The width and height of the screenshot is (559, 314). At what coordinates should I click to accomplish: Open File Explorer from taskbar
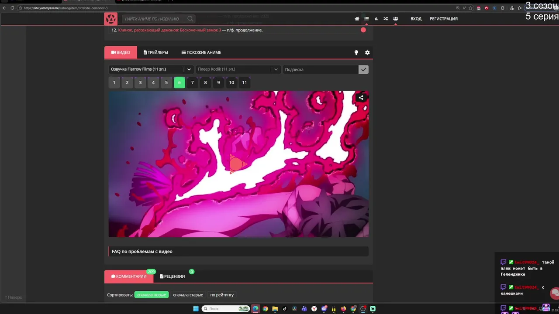275,309
